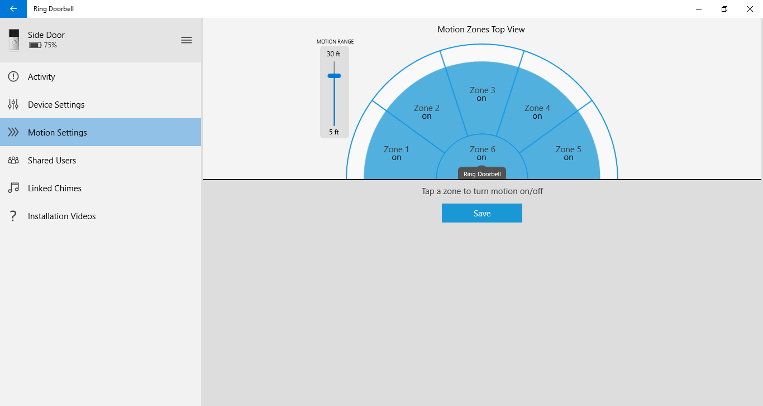The image size is (763, 406).
Task: Disable motion Zone 5
Action: point(569,153)
